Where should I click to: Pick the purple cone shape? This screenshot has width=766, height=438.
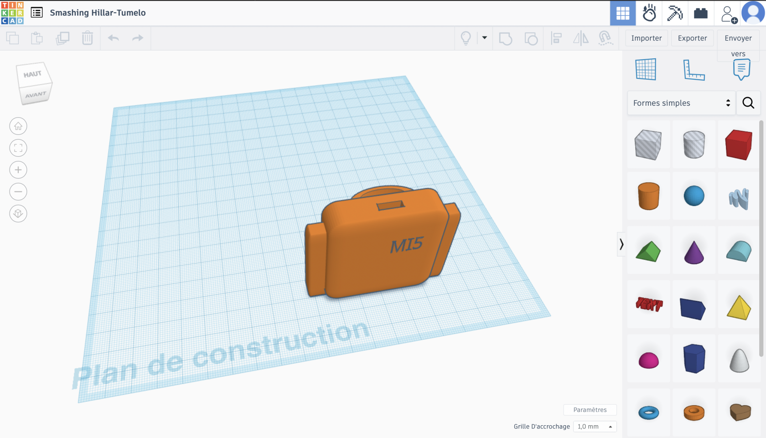tap(694, 252)
